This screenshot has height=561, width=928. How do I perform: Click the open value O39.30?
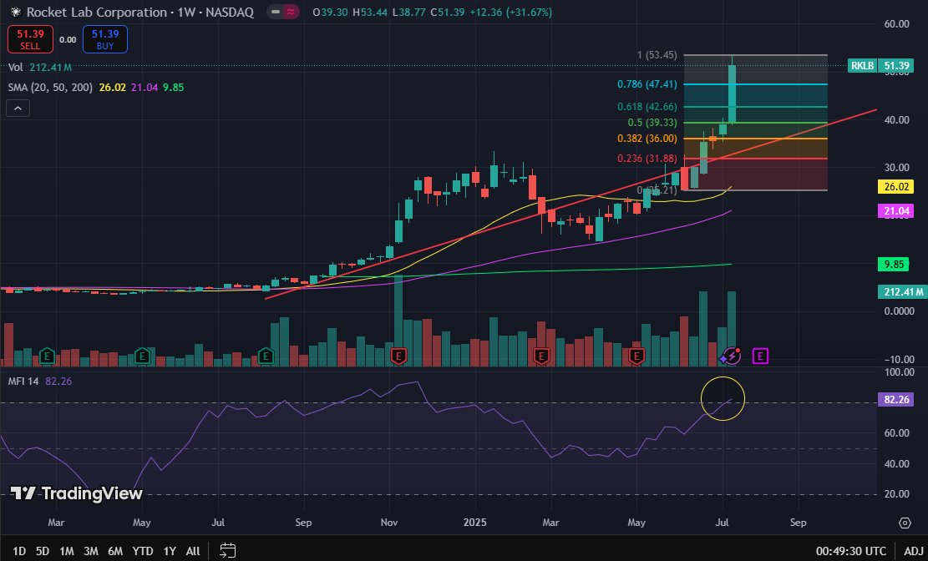pyautogui.click(x=331, y=12)
